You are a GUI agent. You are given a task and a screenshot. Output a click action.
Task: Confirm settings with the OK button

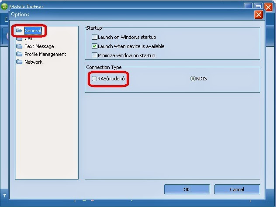tap(187, 190)
